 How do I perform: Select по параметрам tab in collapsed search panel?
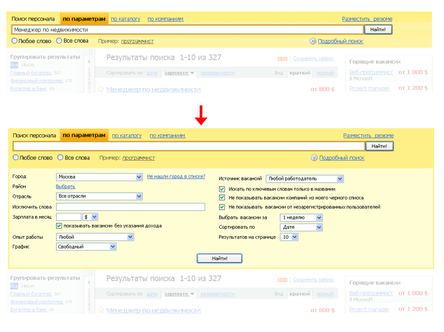(x=84, y=19)
